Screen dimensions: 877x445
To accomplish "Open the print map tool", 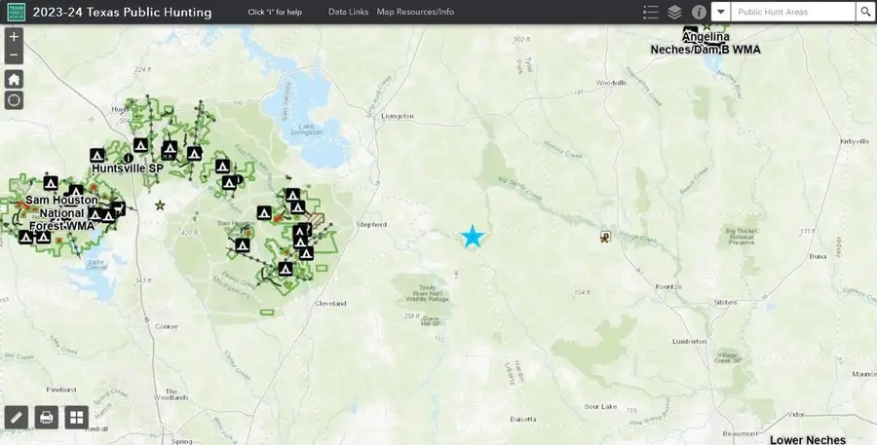I will point(46,418).
